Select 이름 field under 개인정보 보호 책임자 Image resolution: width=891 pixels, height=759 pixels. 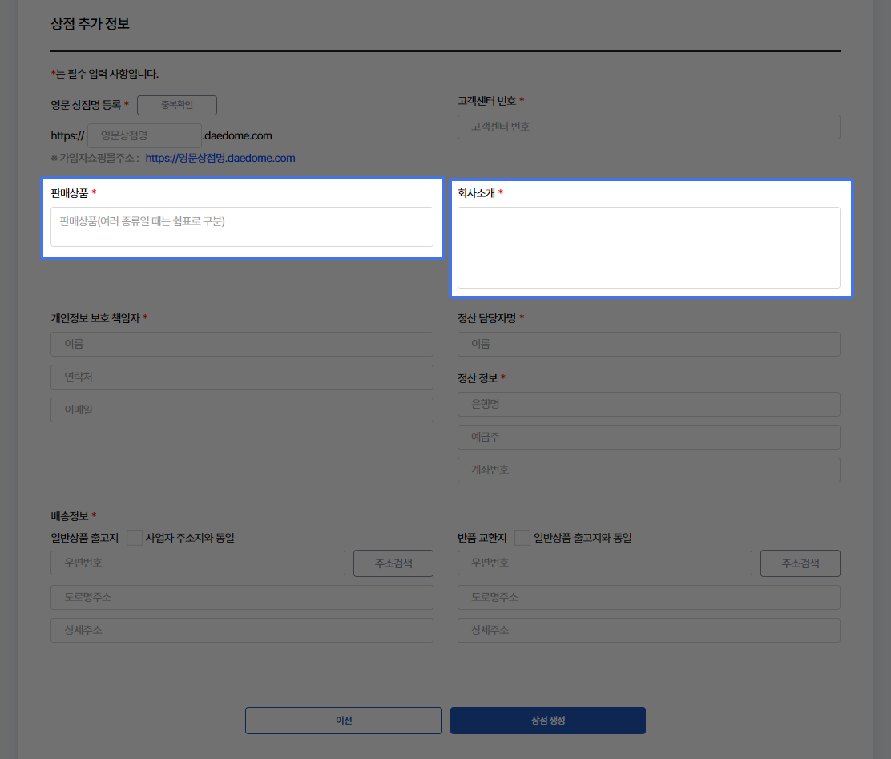click(x=242, y=344)
